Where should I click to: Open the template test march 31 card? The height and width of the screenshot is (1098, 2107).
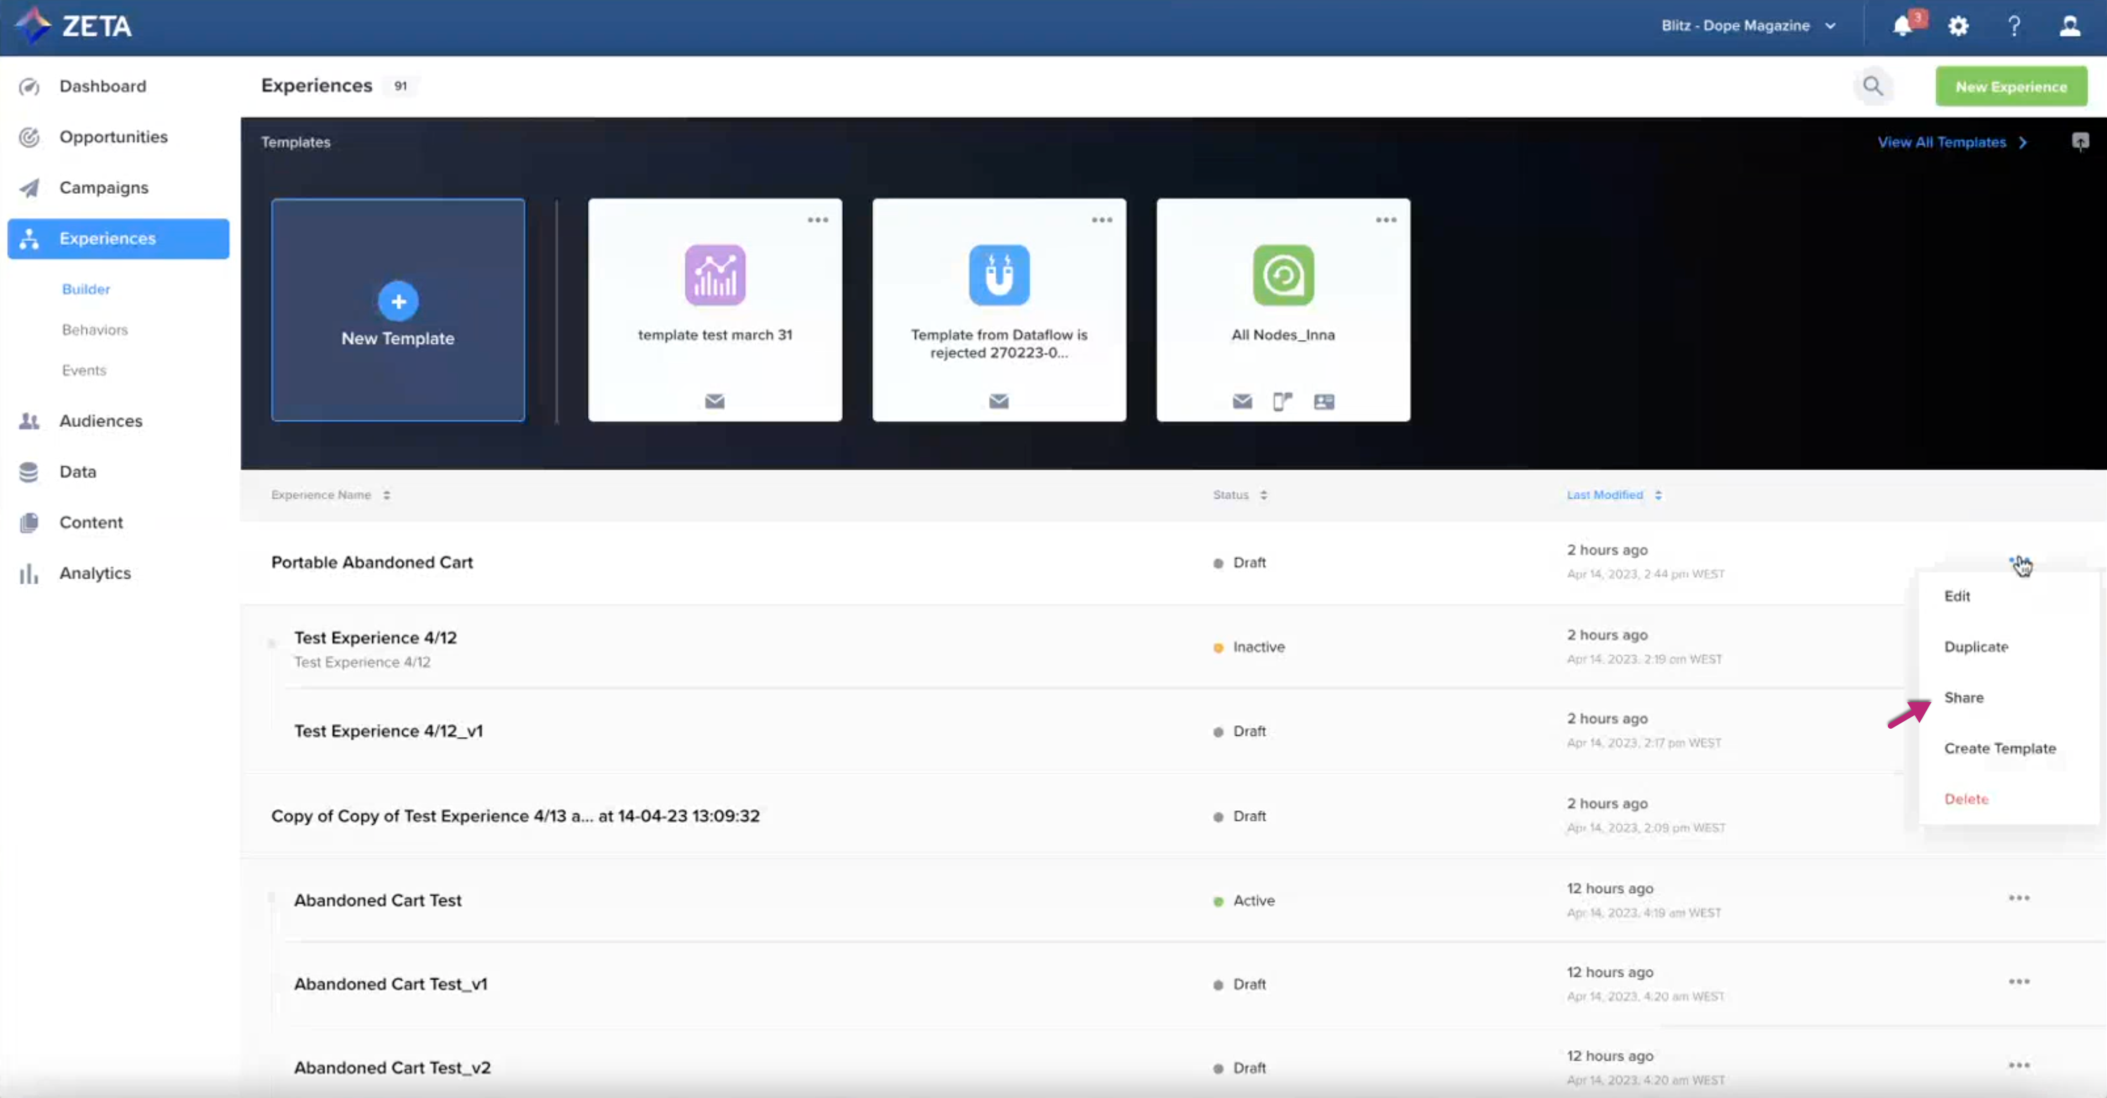click(x=715, y=310)
